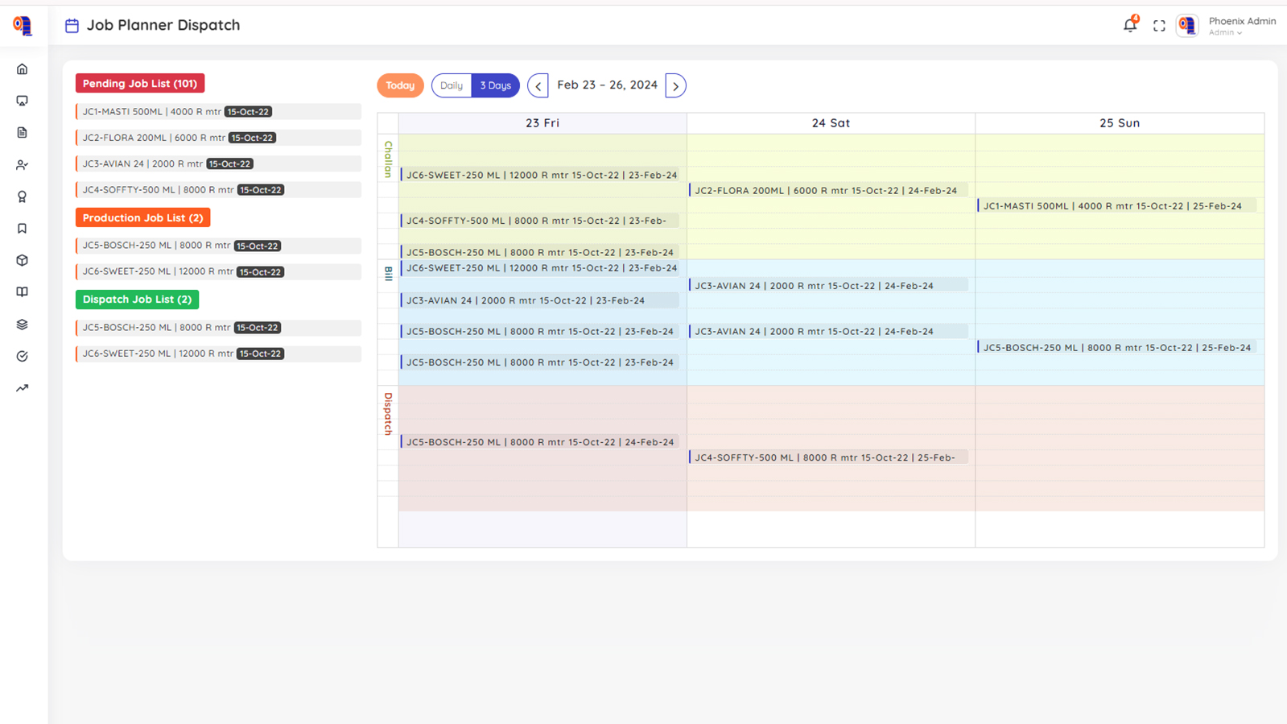This screenshot has height=724, width=1287.
Task: Click the stacked layers sidebar icon
Action: point(23,325)
